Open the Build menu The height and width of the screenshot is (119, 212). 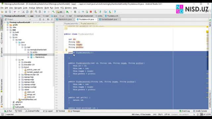(46, 8)
